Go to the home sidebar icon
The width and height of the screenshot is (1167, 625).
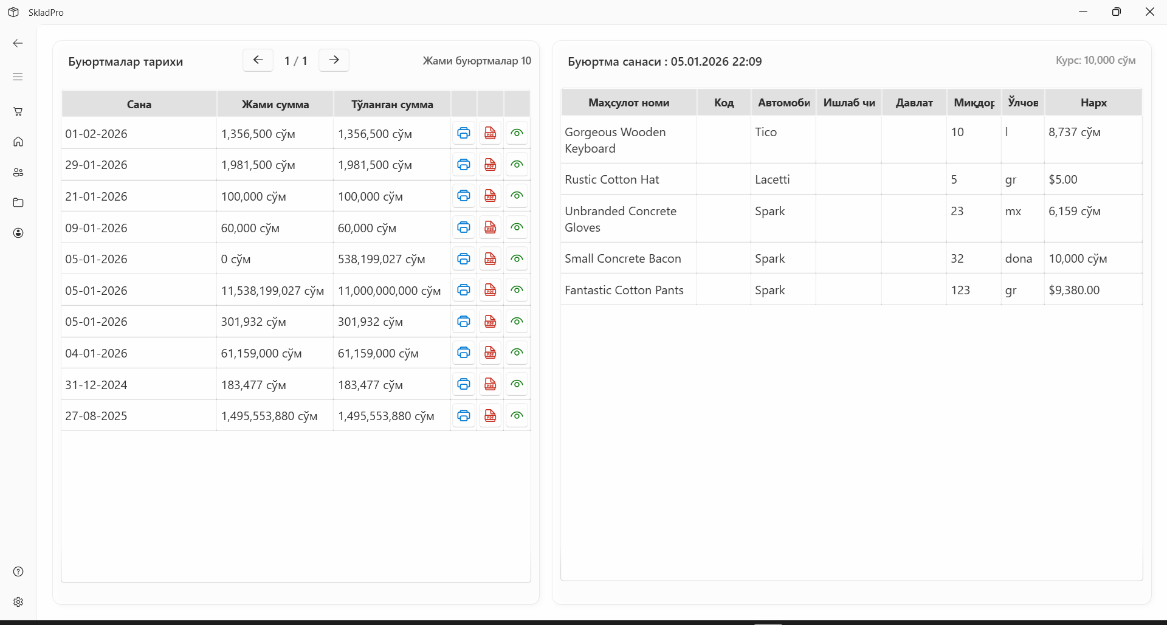pyautogui.click(x=18, y=142)
